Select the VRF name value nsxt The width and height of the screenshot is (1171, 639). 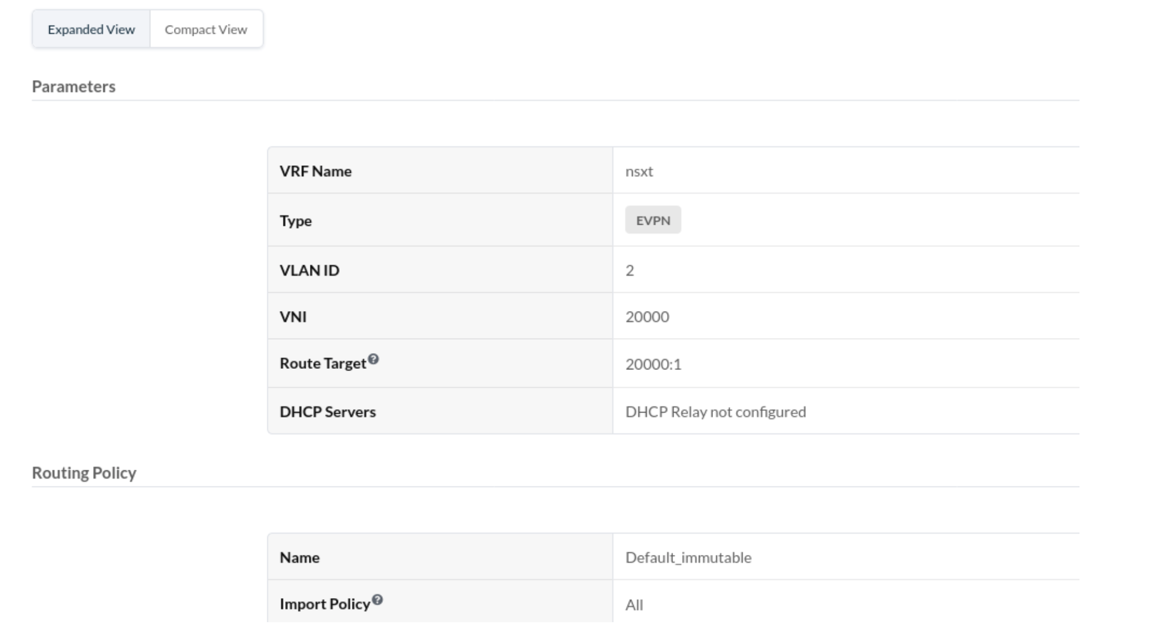click(639, 171)
